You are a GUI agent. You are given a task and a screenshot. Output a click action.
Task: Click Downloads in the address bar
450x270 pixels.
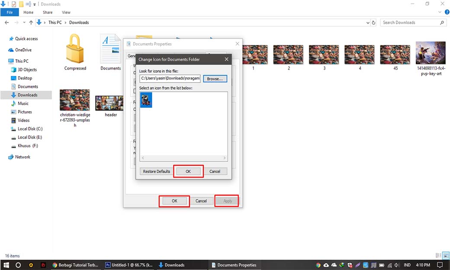pos(79,22)
